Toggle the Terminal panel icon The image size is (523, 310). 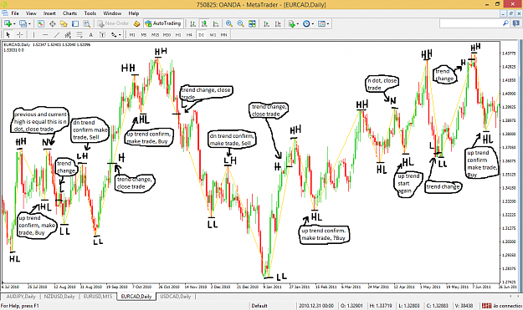75,23
